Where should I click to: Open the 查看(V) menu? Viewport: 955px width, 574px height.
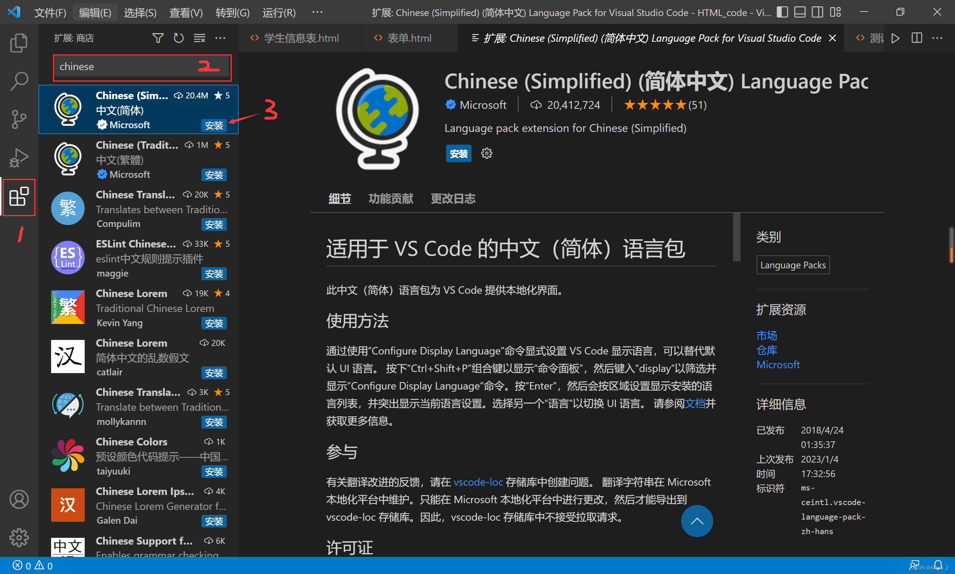(186, 13)
